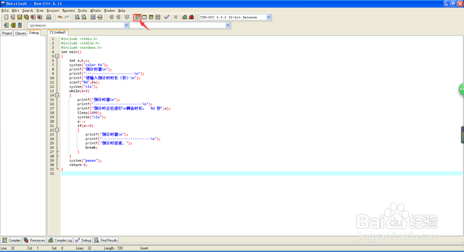Click the Close All toolbar icon

coord(39,17)
